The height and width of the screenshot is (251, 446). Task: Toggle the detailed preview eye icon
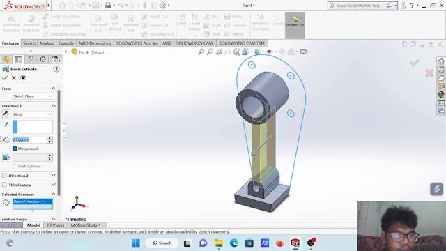pos(23,77)
